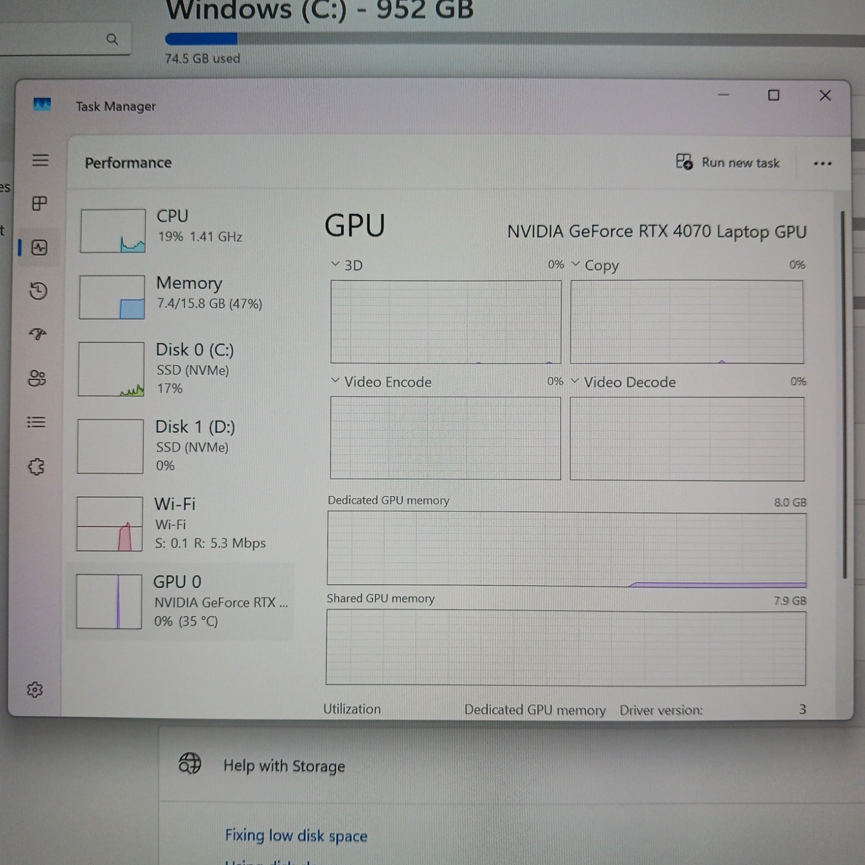Open the hamburger navigation menu
The width and height of the screenshot is (865, 865).
[x=40, y=160]
